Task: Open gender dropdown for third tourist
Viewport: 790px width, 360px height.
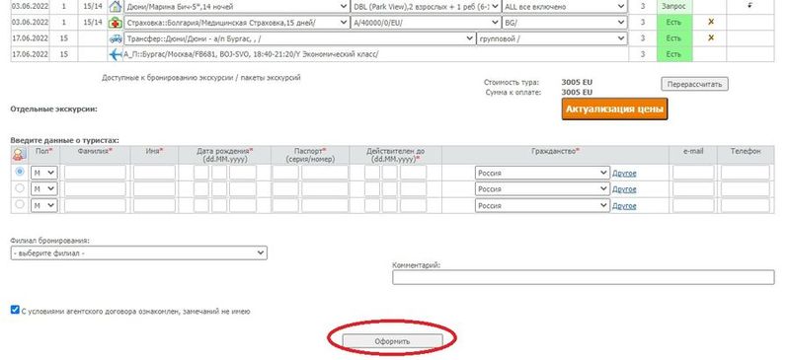Action: tap(44, 205)
